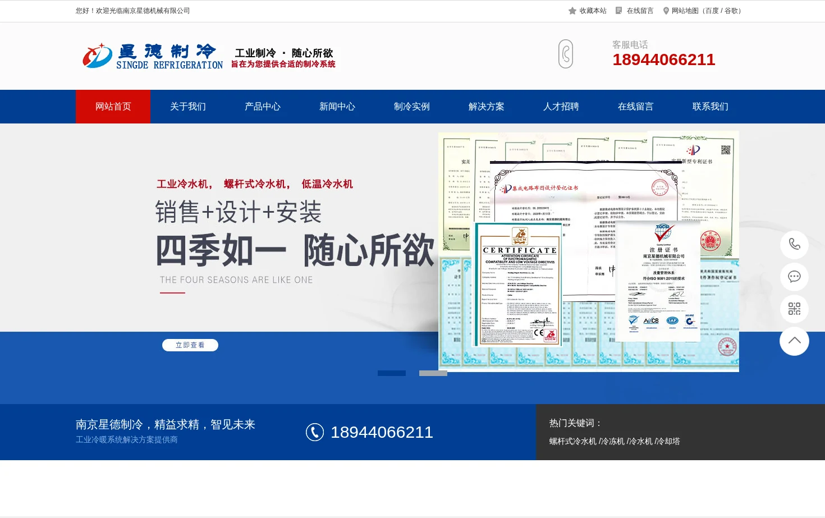Click the handset icon beside 客服电话
Viewport: 825px width, 518px height.
(566, 54)
